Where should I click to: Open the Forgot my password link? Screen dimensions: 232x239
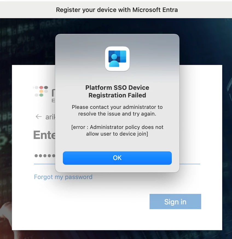coord(63,177)
